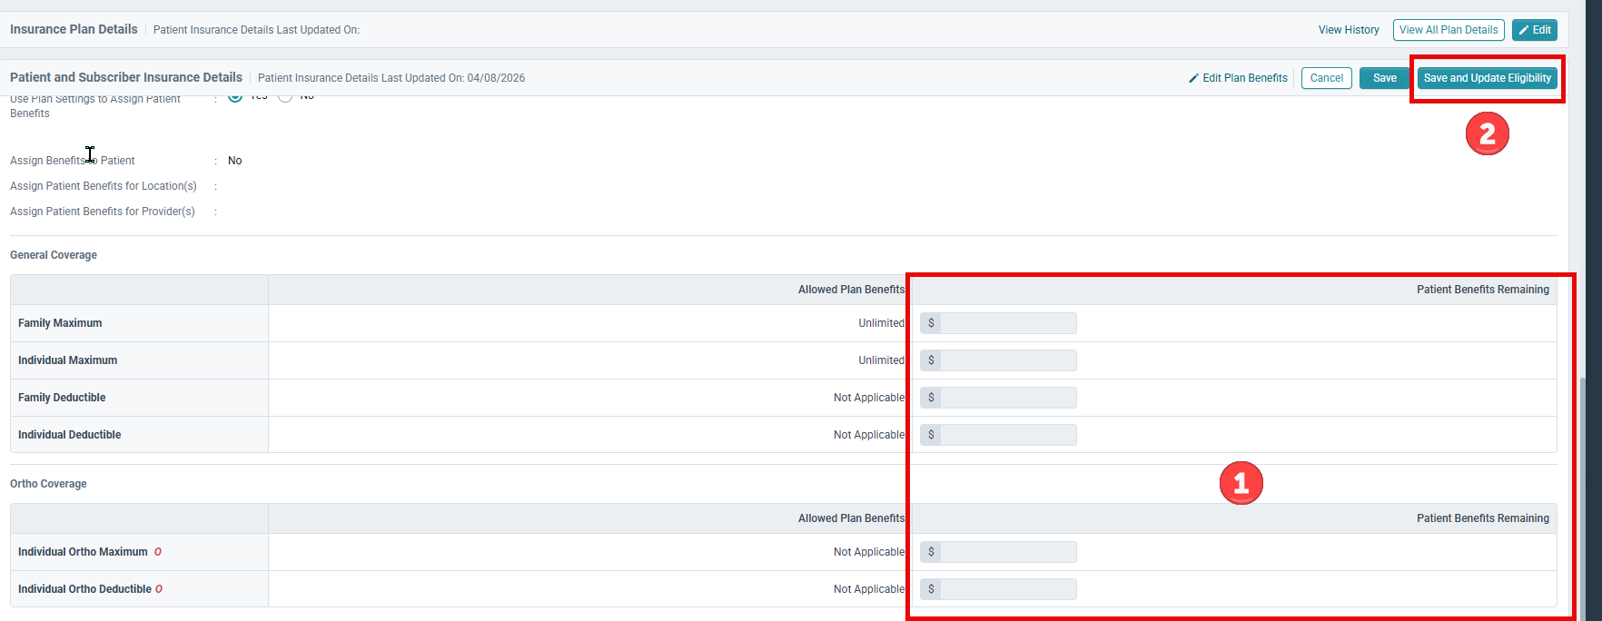Cancel the insurance details changes
1602x621 pixels.
tap(1327, 78)
